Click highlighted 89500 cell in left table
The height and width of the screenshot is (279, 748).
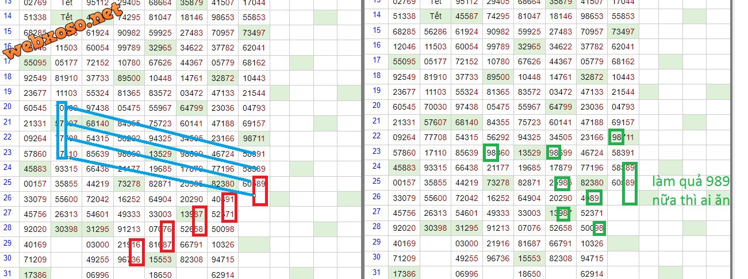click(x=129, y=77)
